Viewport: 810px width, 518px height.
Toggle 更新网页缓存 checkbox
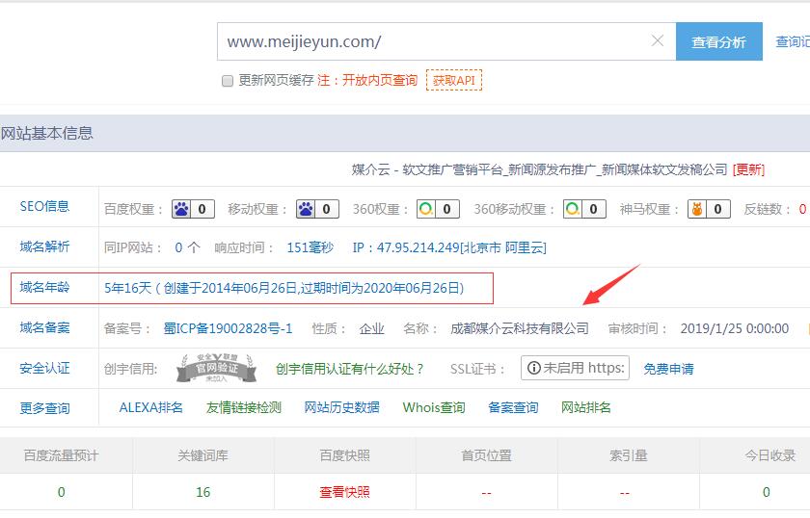pyautogui.click(x=228, y=81)
